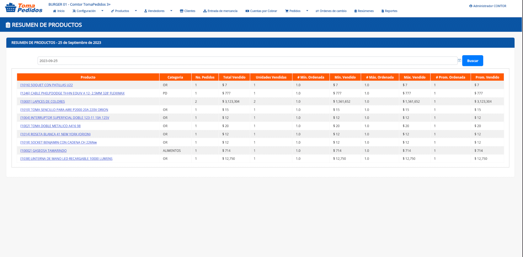523x257 pixels.
Task: Click the No. Pedidos column header
Action: (x=205, y=77)
